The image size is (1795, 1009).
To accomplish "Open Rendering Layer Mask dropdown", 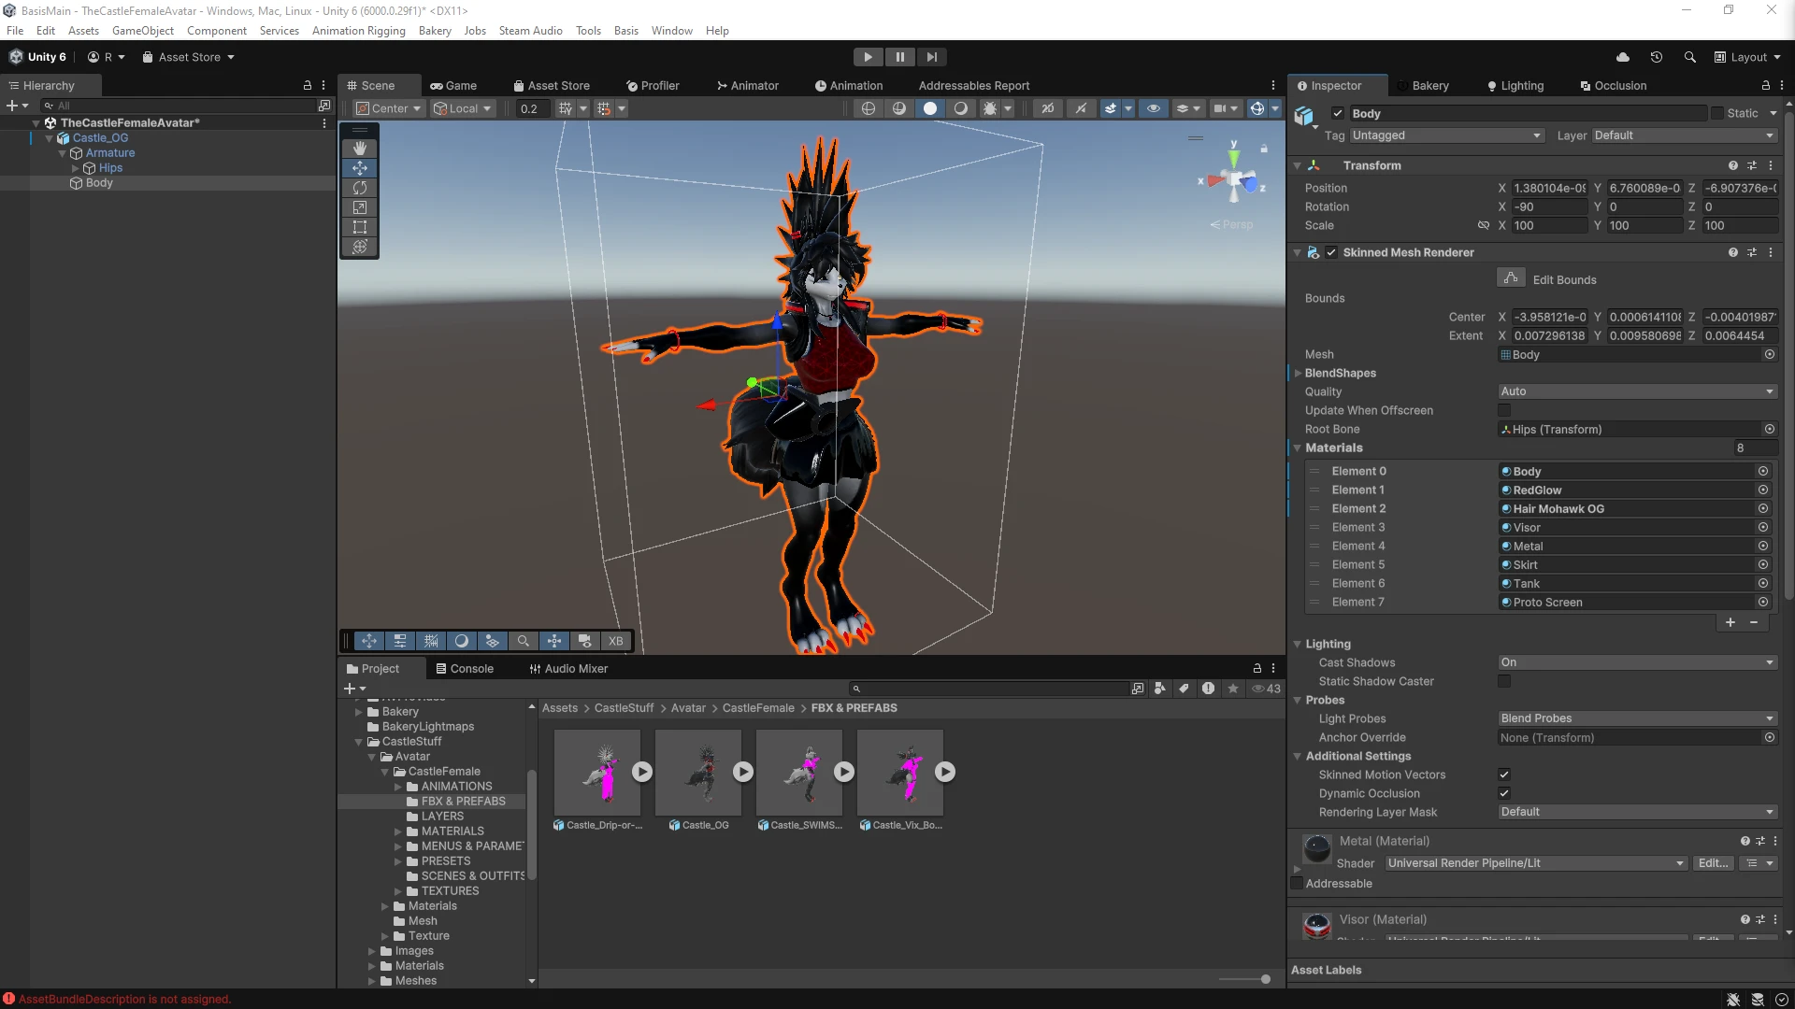I will coord(1637,812).
